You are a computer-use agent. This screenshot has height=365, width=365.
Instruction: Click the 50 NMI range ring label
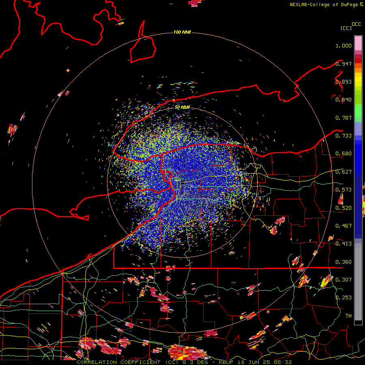[182, 107]
